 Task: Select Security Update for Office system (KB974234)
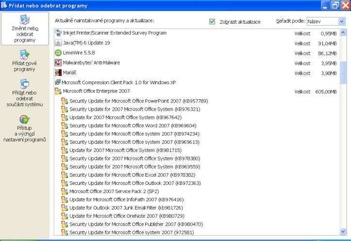134,134
